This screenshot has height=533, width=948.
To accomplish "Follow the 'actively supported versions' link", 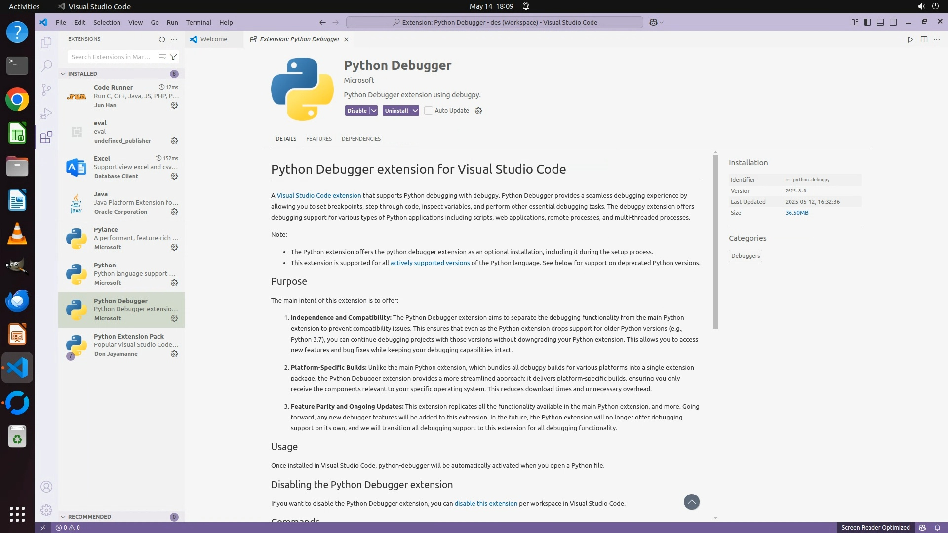I will 430,263.
